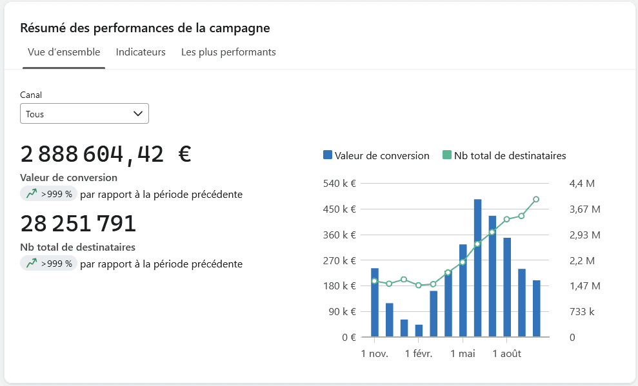Click the >999 % badge below Valeur de conversion
Viewport: 638px width, 386px height.
pos(48,194)
